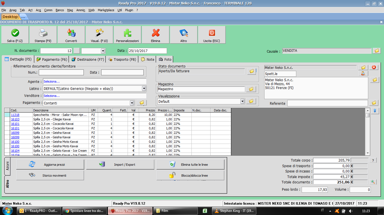Click Blocca/sblocca linee padlock button
384x215 pixels.
190,176
